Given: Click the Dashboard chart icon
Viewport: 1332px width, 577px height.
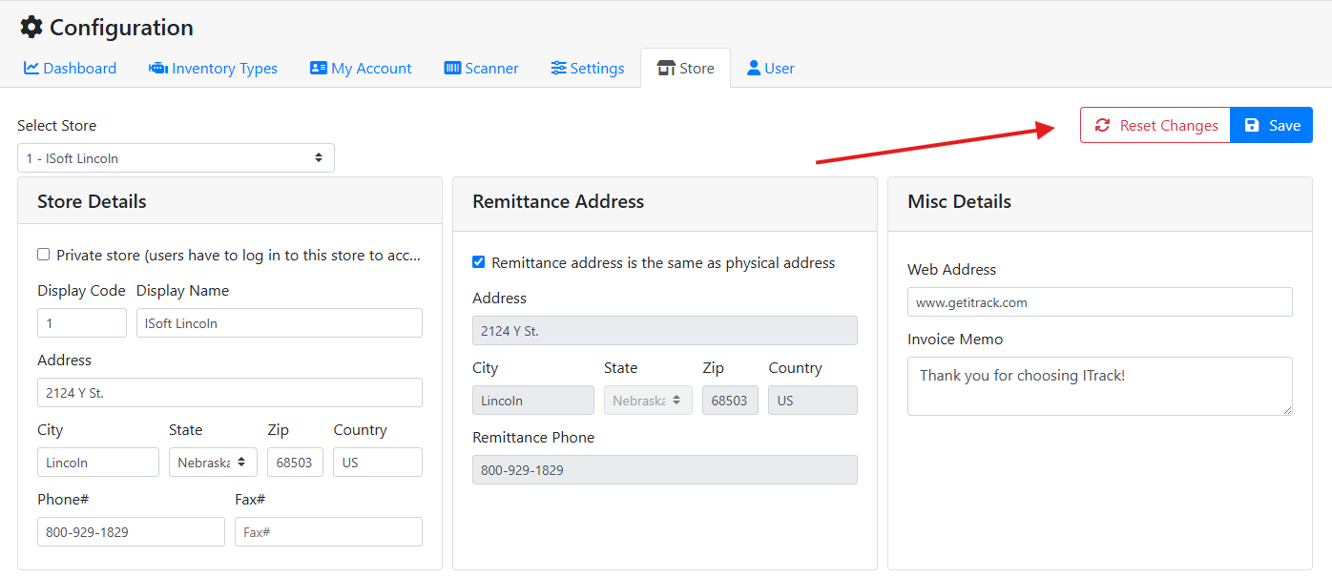Looking at the screenshot, I should [31, 69].
